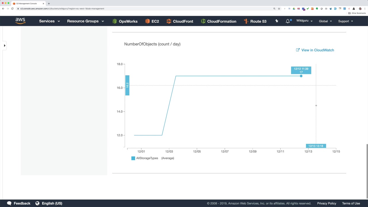Click the pin shortcuts icon
Screen dimensions: 368x207
click(277, 21)
